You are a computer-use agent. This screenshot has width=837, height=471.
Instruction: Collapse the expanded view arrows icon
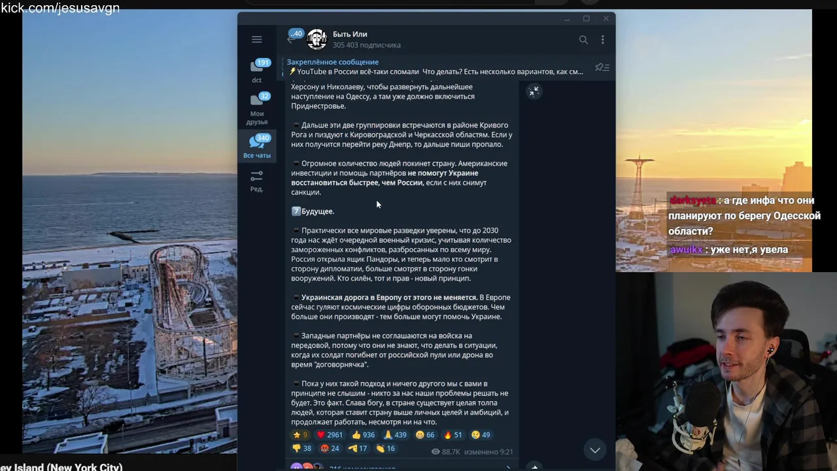[534, 92]
